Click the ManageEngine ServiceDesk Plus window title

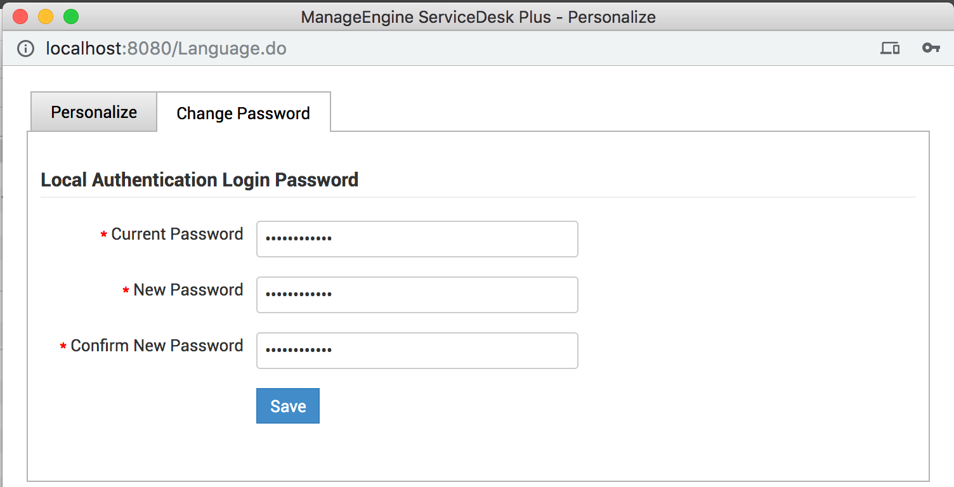pyautogui.click(x=478, y=17)
